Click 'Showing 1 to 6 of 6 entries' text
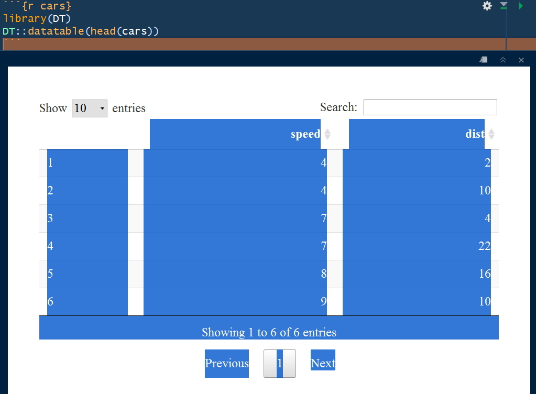The image size is (536, 394). pos(269,333)
